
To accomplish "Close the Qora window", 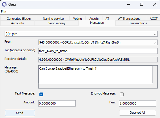I will 155,4.
